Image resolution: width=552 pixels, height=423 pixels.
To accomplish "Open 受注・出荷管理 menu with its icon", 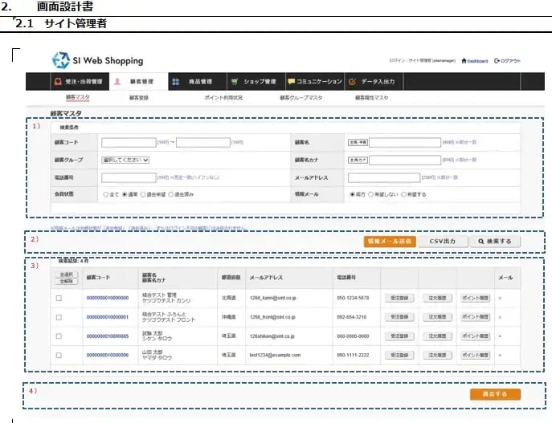I will [78, 81].
